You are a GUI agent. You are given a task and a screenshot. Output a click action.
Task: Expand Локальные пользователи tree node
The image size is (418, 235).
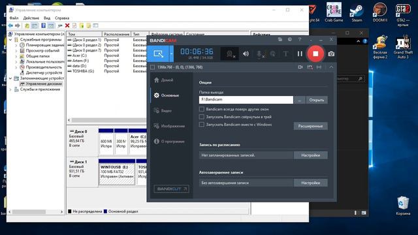(x=16, y=61)
